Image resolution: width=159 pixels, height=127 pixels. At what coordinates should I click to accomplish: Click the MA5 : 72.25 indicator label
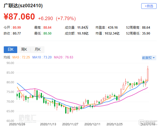point(21,57)
